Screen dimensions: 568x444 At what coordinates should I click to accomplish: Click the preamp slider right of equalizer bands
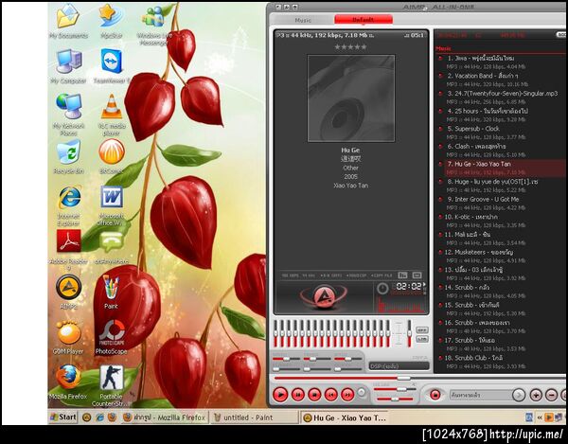(x=409, y=334)
